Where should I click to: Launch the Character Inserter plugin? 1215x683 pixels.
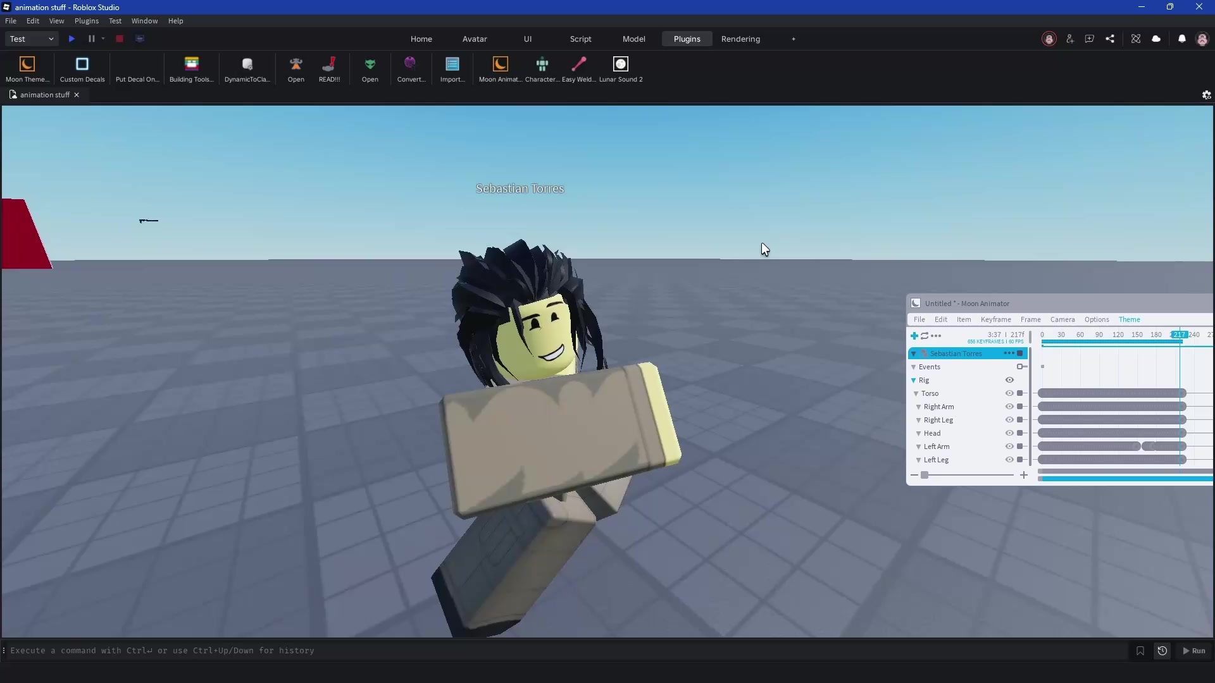pos(542,69)
